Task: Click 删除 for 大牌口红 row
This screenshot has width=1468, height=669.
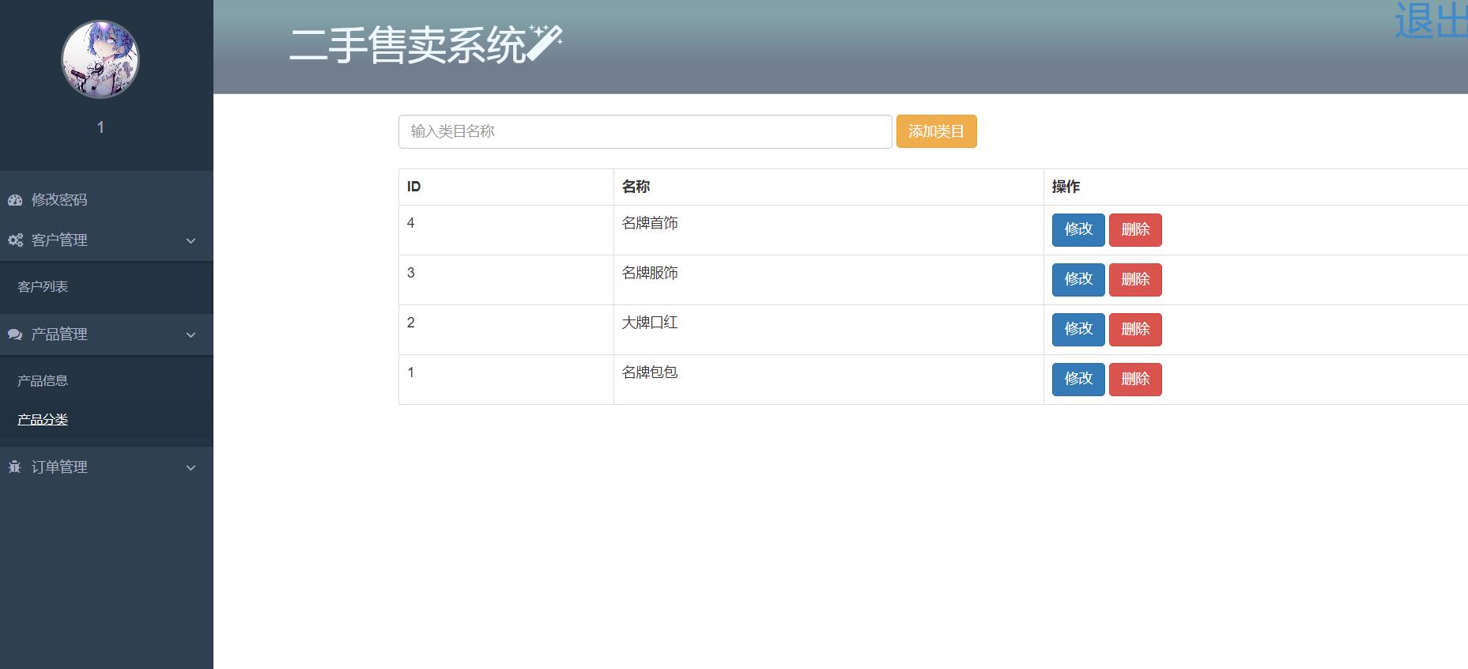Action: click(1135, 330)
